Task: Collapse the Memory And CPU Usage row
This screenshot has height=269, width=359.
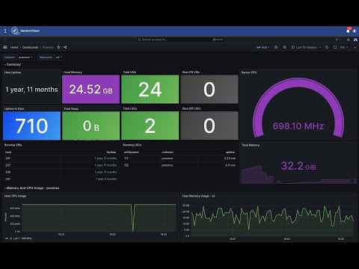Action: [32, 188]
